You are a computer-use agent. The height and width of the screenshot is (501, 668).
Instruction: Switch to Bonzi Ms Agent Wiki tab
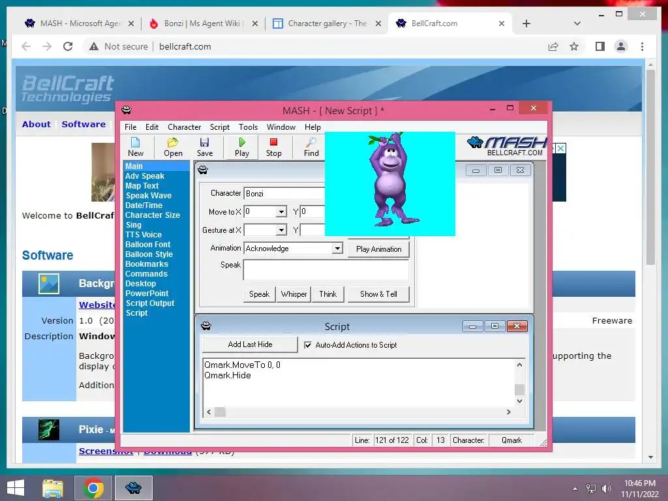coord(203,23)
